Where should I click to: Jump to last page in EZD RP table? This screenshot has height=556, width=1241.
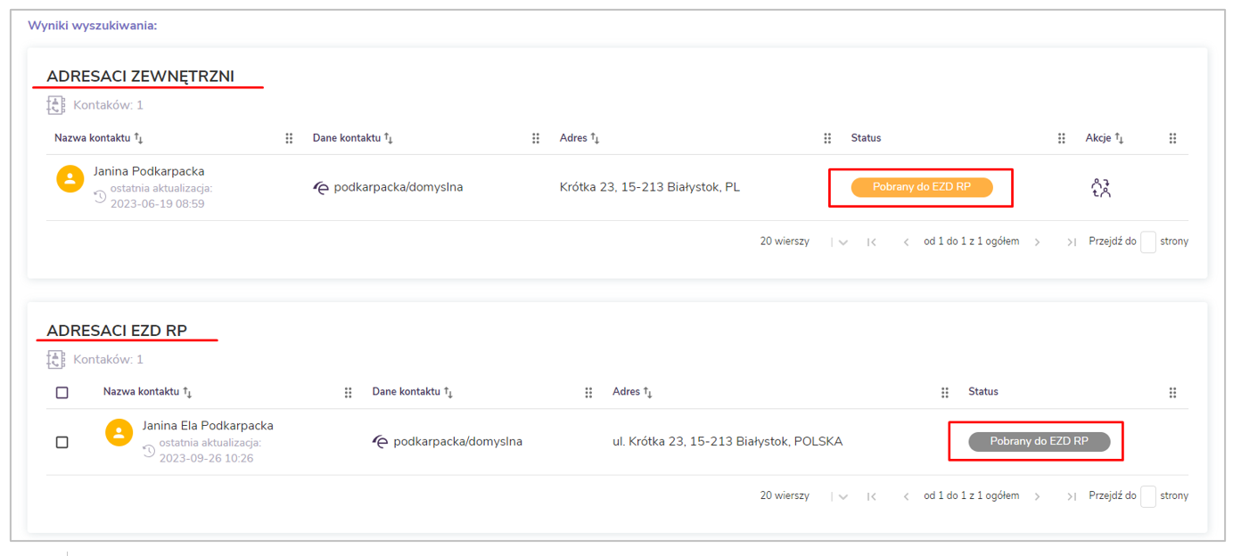click(1072, 496)
